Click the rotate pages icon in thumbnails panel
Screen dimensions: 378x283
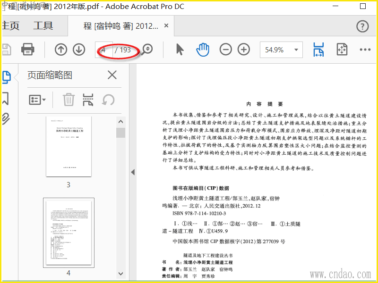coord(108,100)
